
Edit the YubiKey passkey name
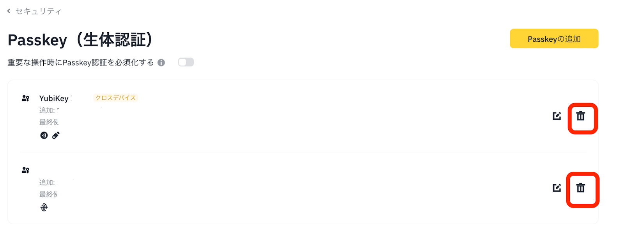tap(557, 116)
